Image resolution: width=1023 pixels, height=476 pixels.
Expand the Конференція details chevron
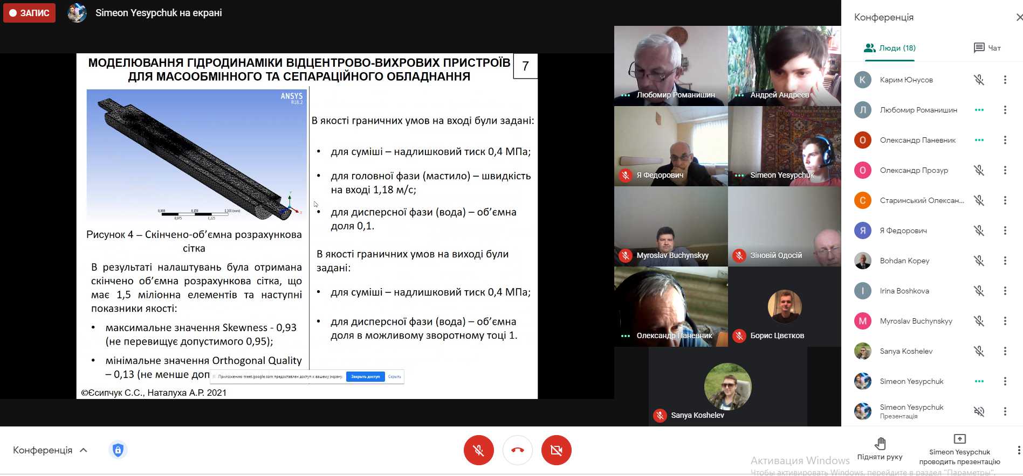point(84,450)
